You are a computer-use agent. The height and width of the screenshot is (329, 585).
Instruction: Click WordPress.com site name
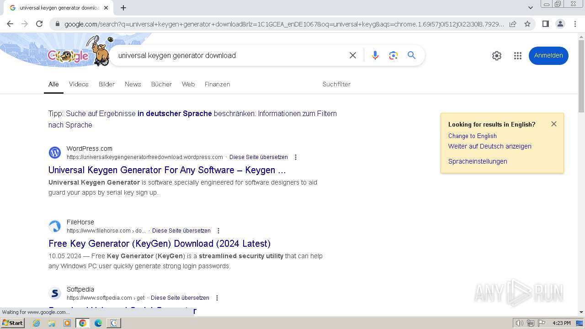click(x=90, y=149)
